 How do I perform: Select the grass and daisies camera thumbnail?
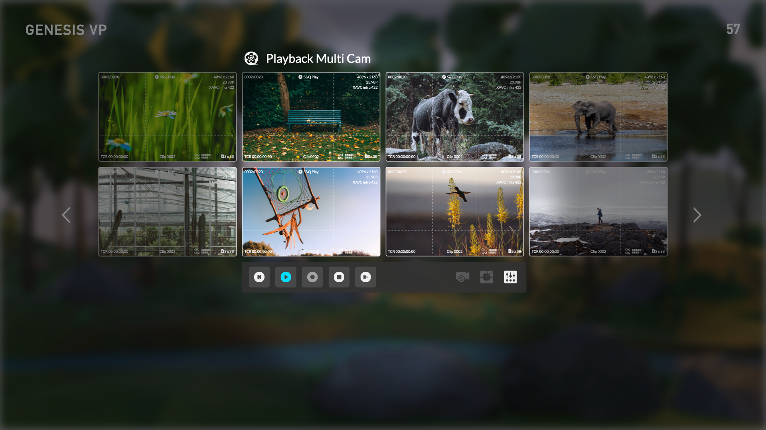tap(168, 117)
